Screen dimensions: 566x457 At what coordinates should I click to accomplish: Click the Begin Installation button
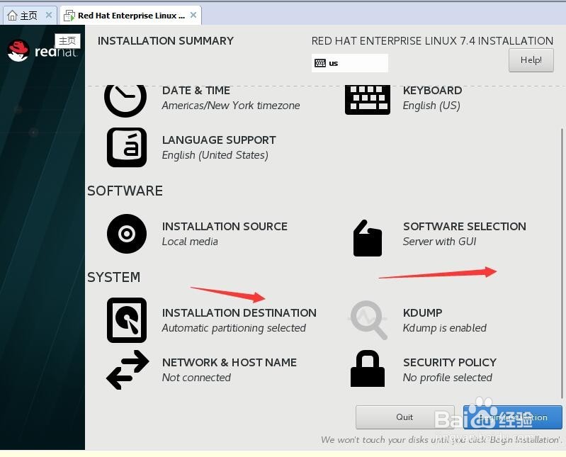coord(513,417)
